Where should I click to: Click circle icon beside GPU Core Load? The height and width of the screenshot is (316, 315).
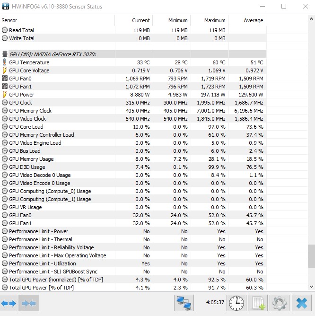(x=5, y=127)
